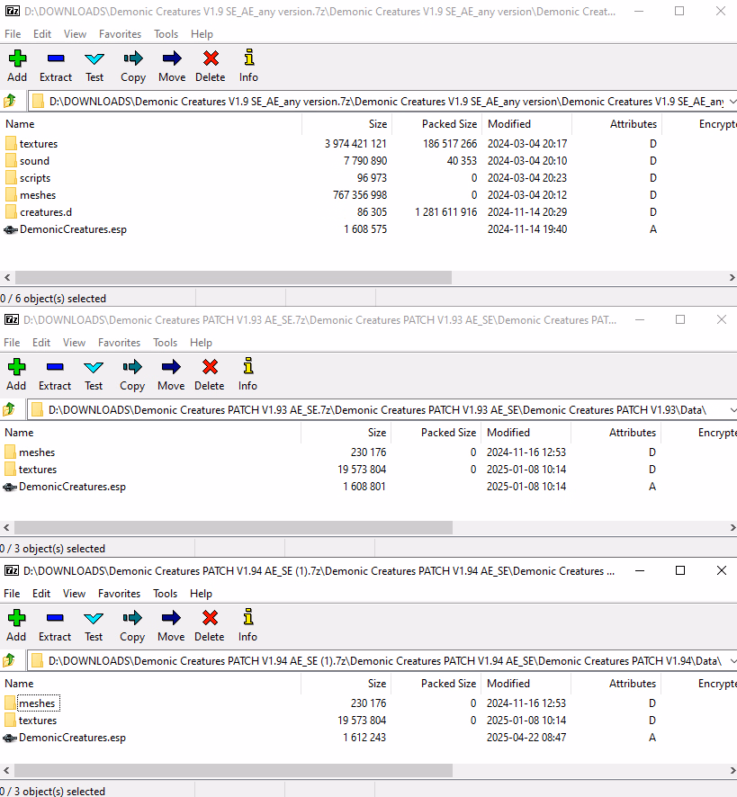The height and width of the screenshot is (797, 737).
Task: Click the horizontal scrollbar thumb in V1.9 window
Action: [x=233, y=278]
